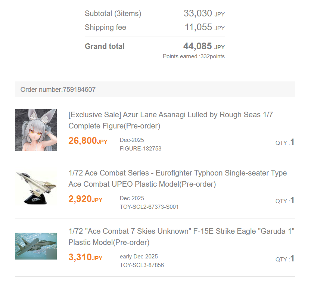
Task: Click the 26,800 JPY price
Action: point(88,141)
